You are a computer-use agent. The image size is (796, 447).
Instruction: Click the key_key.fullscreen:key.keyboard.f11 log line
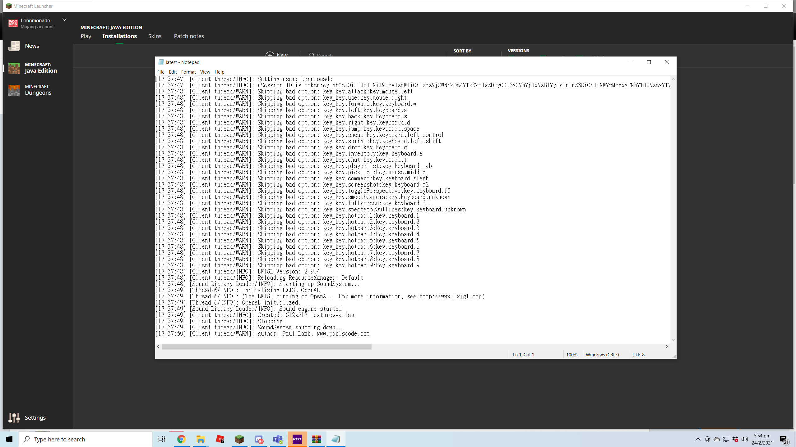[x=294, y=203]
